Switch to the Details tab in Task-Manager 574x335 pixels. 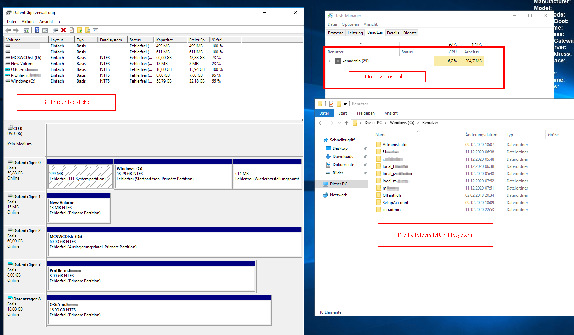coord(393,33)
